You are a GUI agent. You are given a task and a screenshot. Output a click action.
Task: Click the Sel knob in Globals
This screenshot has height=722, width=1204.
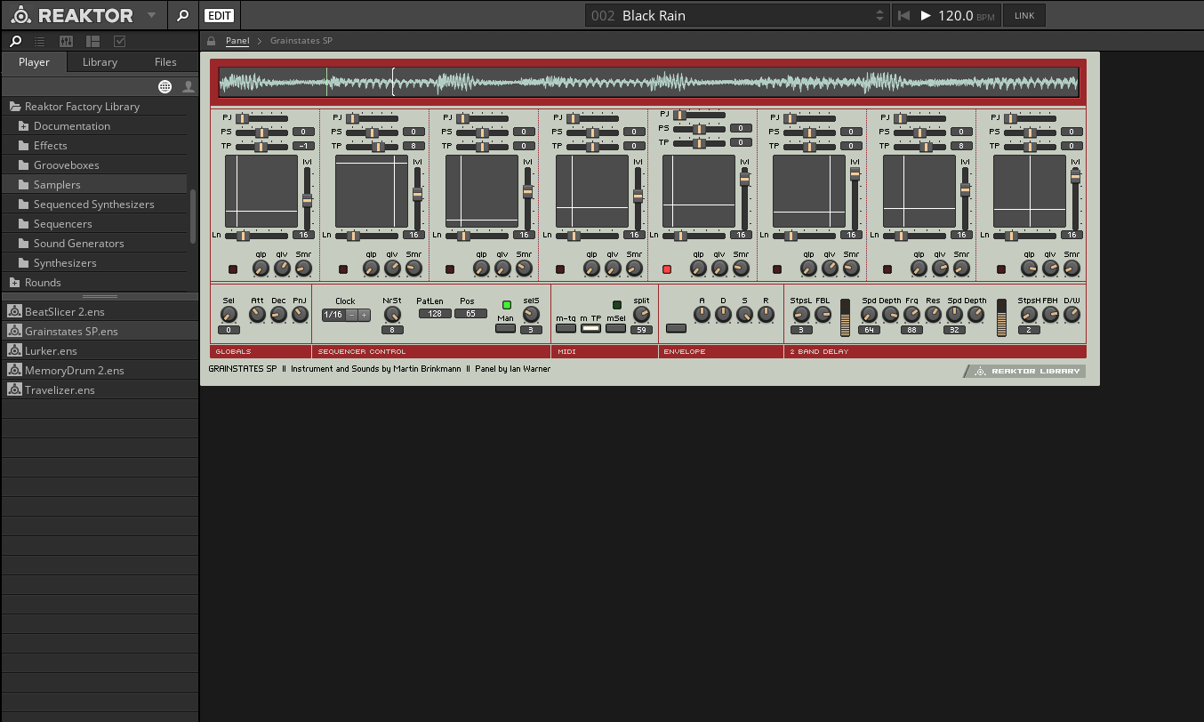[x=229, y=314]
